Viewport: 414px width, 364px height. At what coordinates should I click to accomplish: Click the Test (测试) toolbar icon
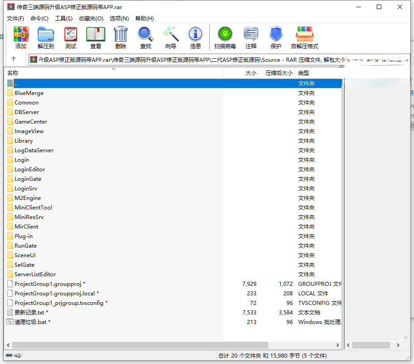point(71,37)
